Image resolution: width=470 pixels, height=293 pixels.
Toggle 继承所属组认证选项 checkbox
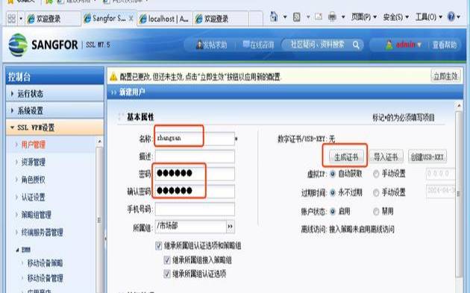pos(167,274)
